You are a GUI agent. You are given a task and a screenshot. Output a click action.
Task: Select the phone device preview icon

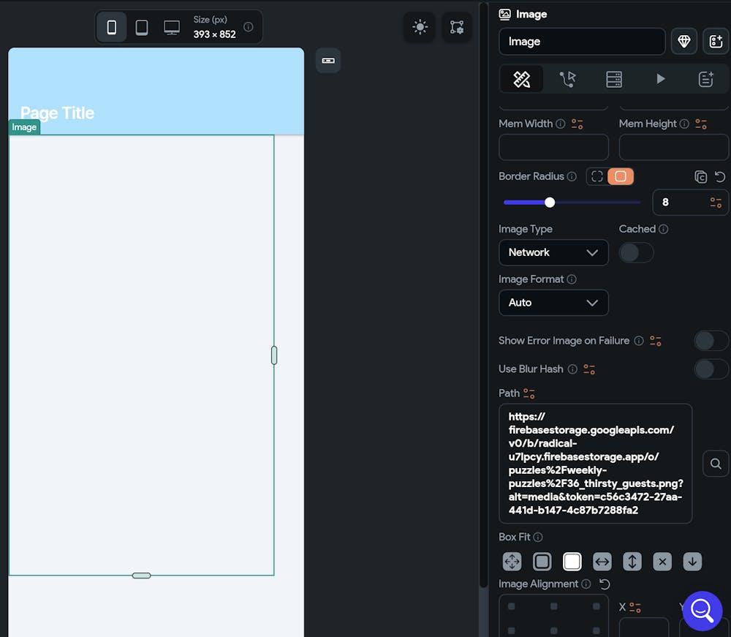(x=111, y=27)
